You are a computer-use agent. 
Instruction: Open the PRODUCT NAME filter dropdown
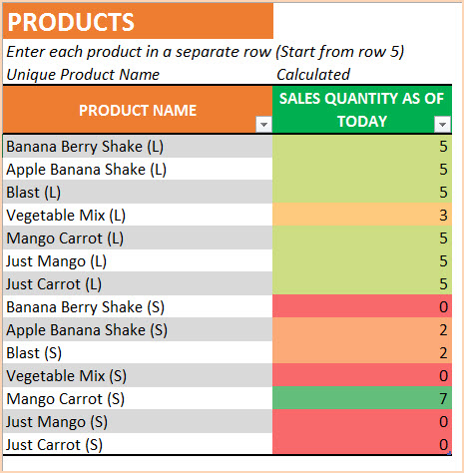264,125
